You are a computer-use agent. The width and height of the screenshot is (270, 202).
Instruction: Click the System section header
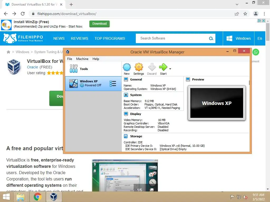[136, 95]
